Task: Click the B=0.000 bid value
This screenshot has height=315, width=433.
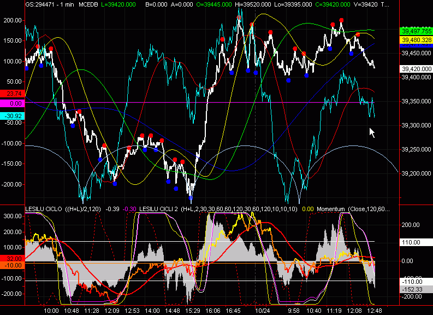Action: click(x=156, y=4)
